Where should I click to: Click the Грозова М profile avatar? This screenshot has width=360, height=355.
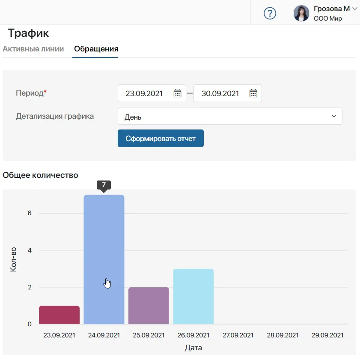pyautogui.click(x=301, y=13)
